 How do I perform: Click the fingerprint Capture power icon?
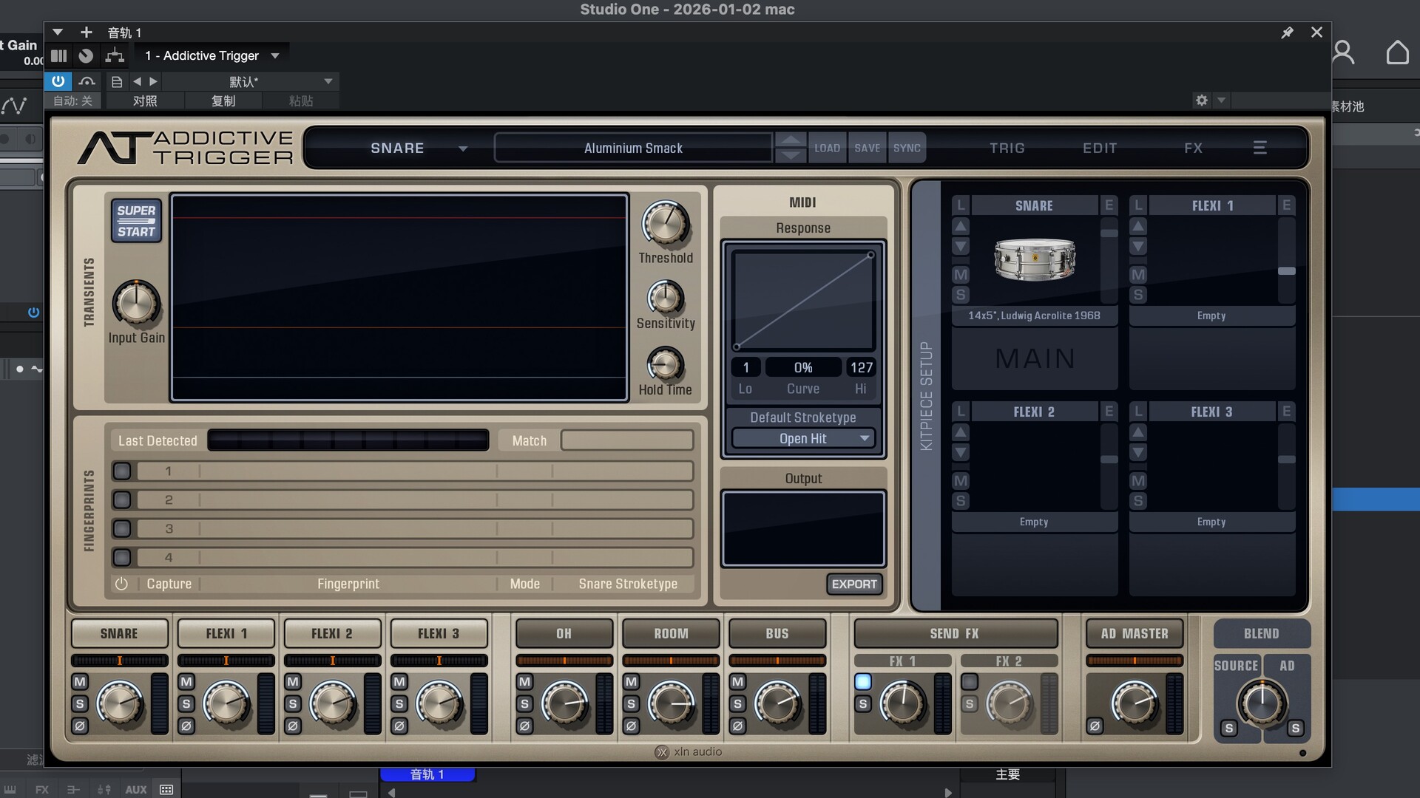pos(121,584)
